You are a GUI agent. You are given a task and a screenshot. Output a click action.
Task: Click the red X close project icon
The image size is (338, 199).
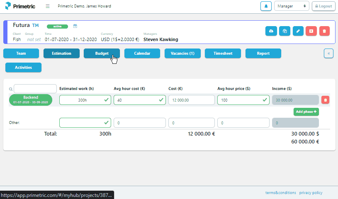311,31
